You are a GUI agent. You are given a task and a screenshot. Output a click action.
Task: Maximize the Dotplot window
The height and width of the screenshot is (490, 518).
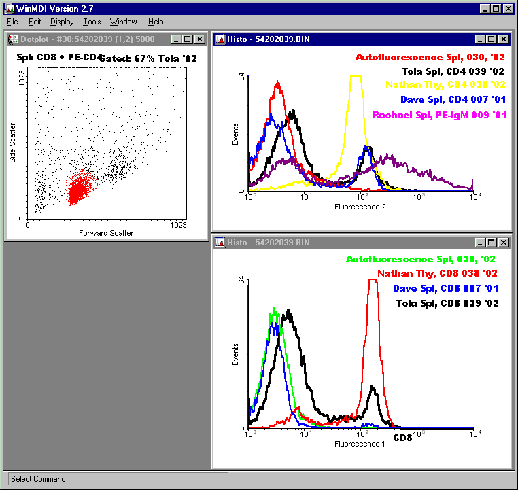(x=188, y=39)
